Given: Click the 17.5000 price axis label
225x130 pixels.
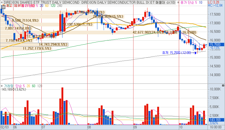Looking at the screenshot, I should pyautogui.click(x=215, y=14).
